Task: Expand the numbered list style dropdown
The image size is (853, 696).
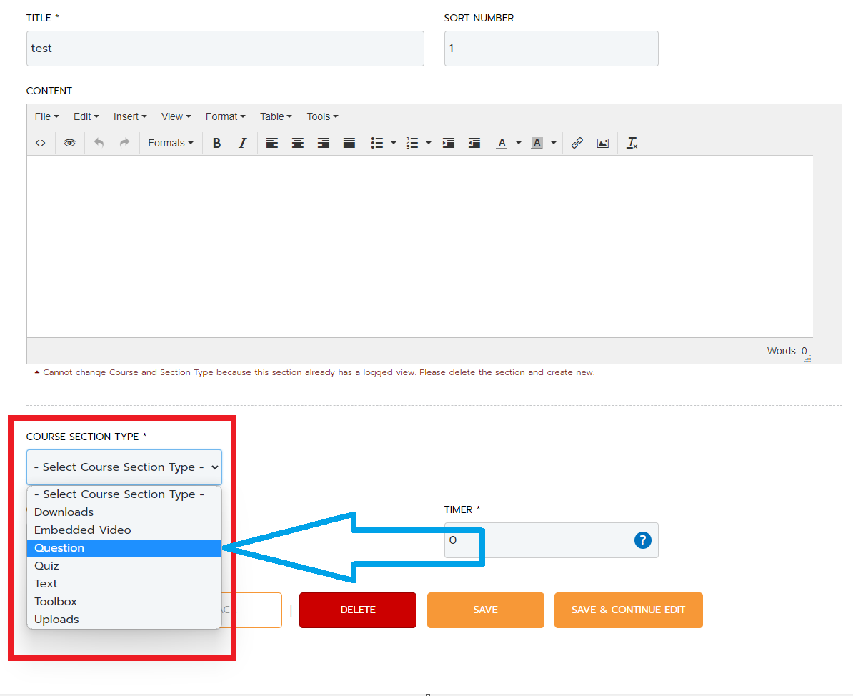Action: tap(426, 143)
